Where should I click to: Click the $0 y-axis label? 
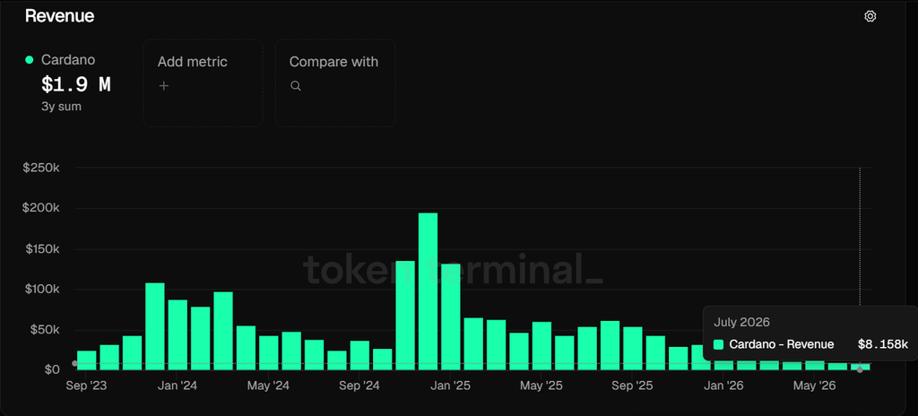pos(52,369)
